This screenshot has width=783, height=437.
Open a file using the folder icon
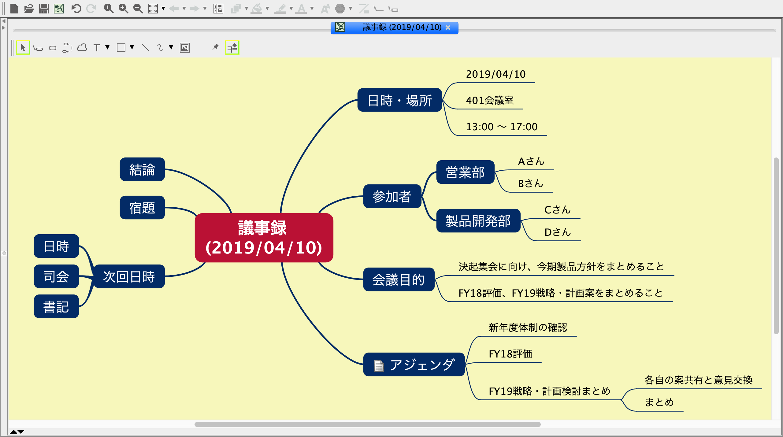pos(29,9)
